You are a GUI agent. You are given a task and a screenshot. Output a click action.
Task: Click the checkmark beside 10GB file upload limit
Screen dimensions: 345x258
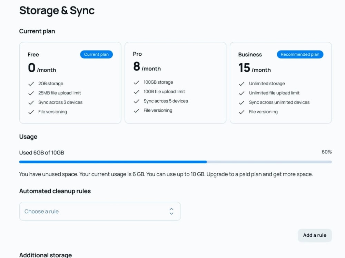tap(137, 92)
